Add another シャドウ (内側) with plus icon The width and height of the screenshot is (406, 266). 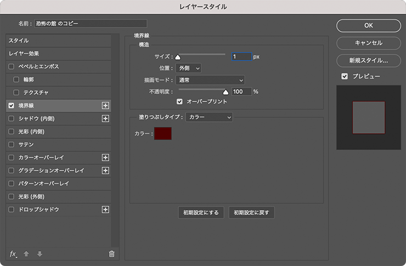106,118
